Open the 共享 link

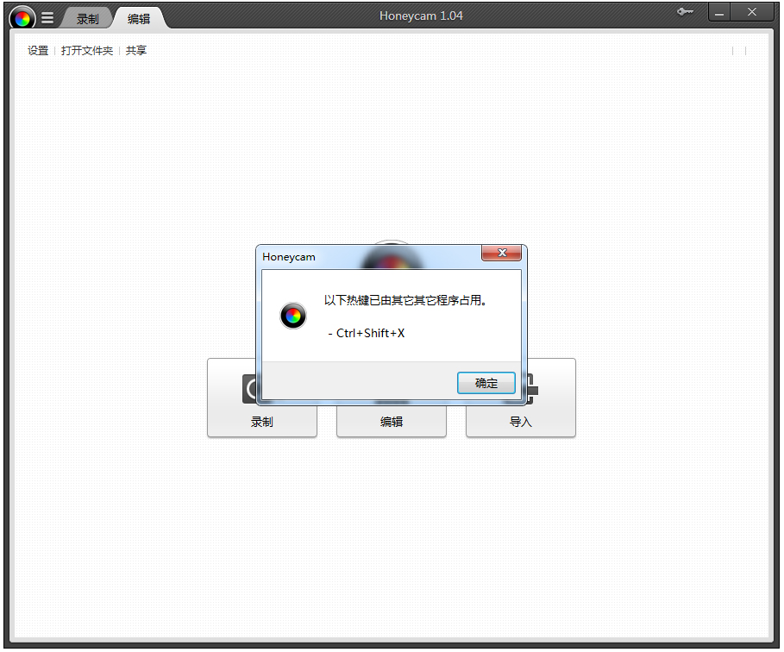tap(136, 51)
